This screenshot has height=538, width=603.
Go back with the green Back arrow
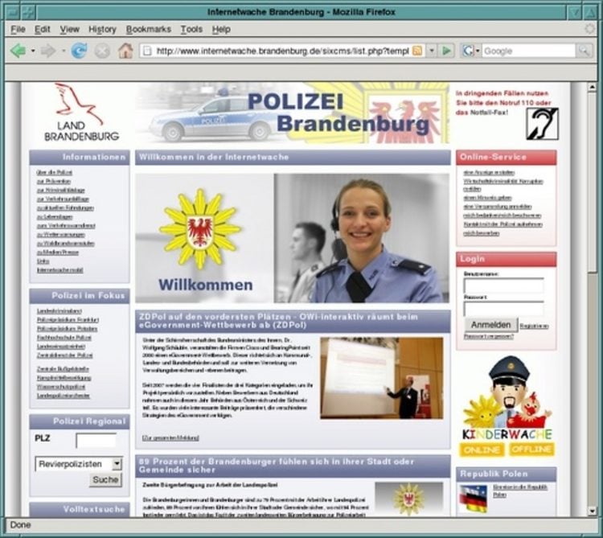pyautogui.click(x=18, y=51)
